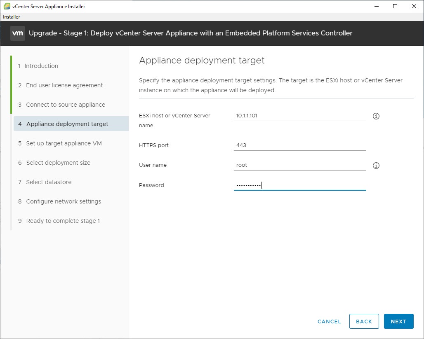Click the VMware vm logo in header

(18, 33)
